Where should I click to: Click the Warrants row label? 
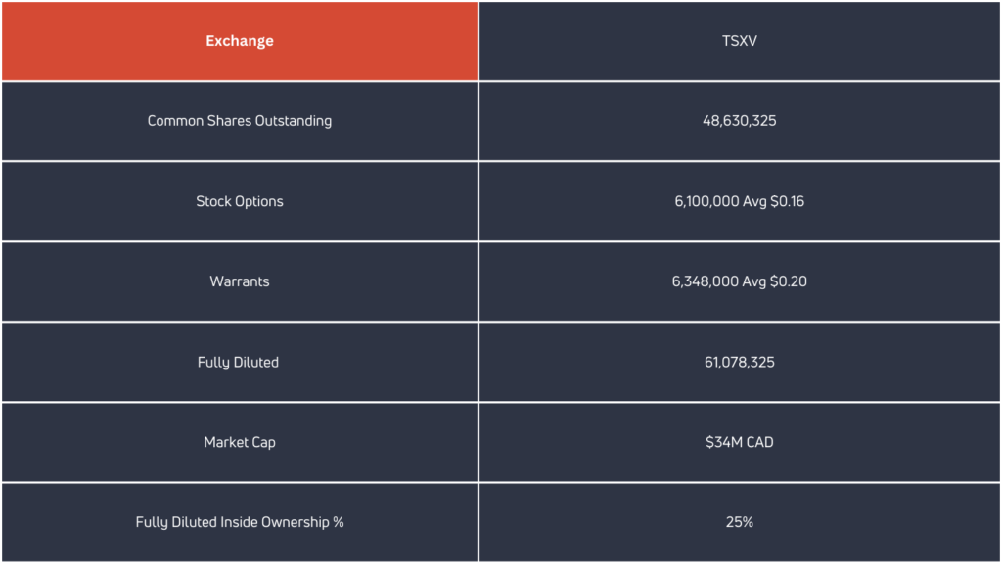coord(240,281)
